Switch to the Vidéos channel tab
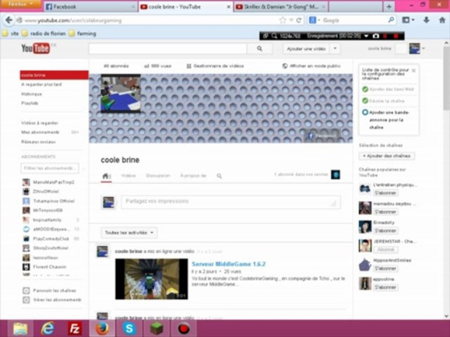The image size is (450, 337). (x=128, y=176)
